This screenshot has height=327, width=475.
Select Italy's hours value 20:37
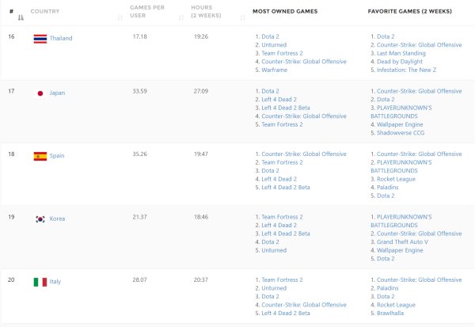click(201, 279)
